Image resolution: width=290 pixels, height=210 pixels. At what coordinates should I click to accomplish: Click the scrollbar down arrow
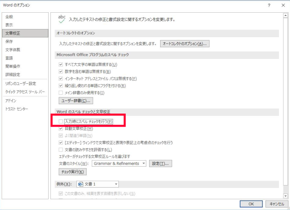coord(285,196)
